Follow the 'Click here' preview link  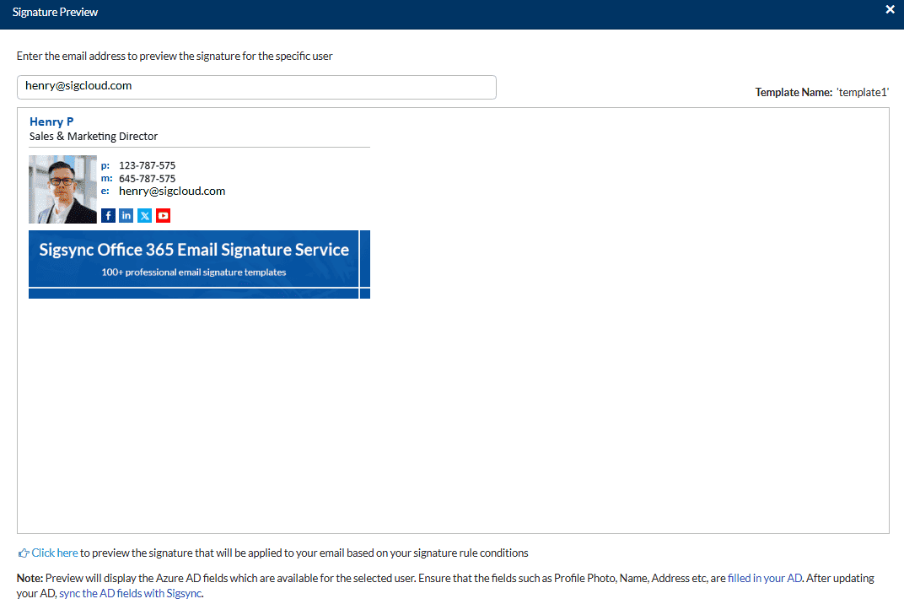coord(55,553)
